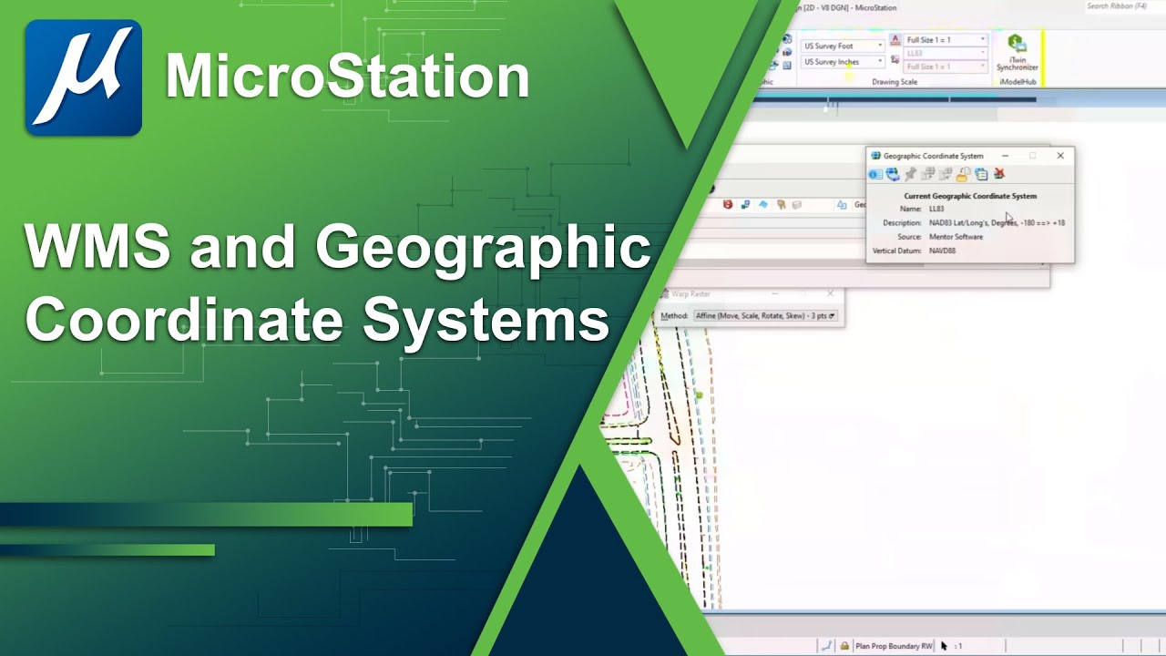Click the NAD83 Lat/Long's description text
This screenshot has height=656, width=1166.
tap(997, 222)
